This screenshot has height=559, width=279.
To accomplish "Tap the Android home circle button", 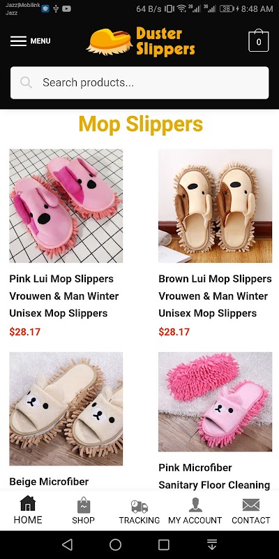I will (115, 544).
